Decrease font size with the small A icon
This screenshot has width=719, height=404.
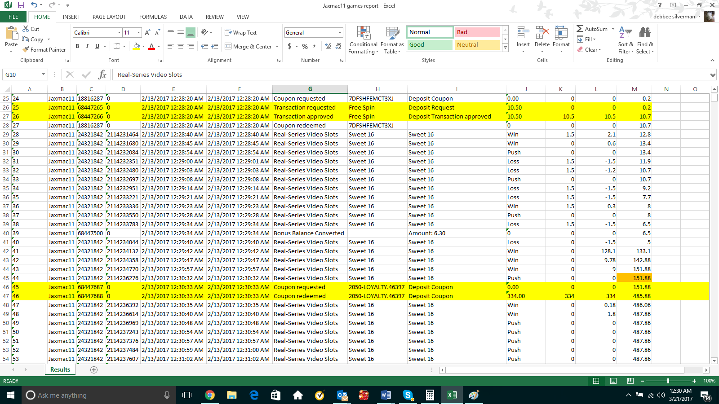pyautogui.click(x=157, y=32)
